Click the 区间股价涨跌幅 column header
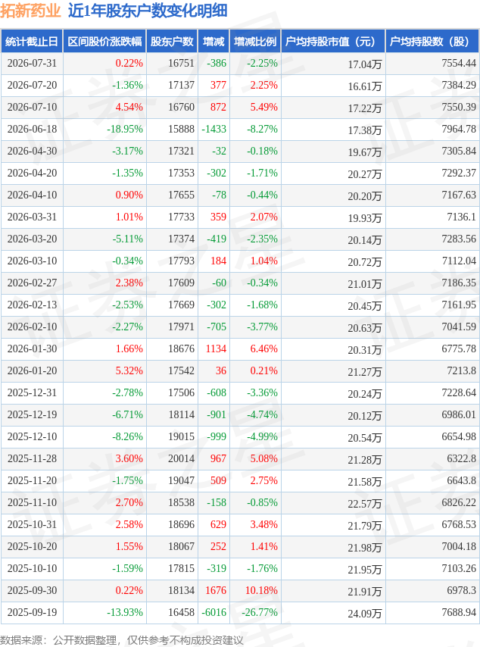Viewport: 480px width, 647px height. click(x=104, y=41)
